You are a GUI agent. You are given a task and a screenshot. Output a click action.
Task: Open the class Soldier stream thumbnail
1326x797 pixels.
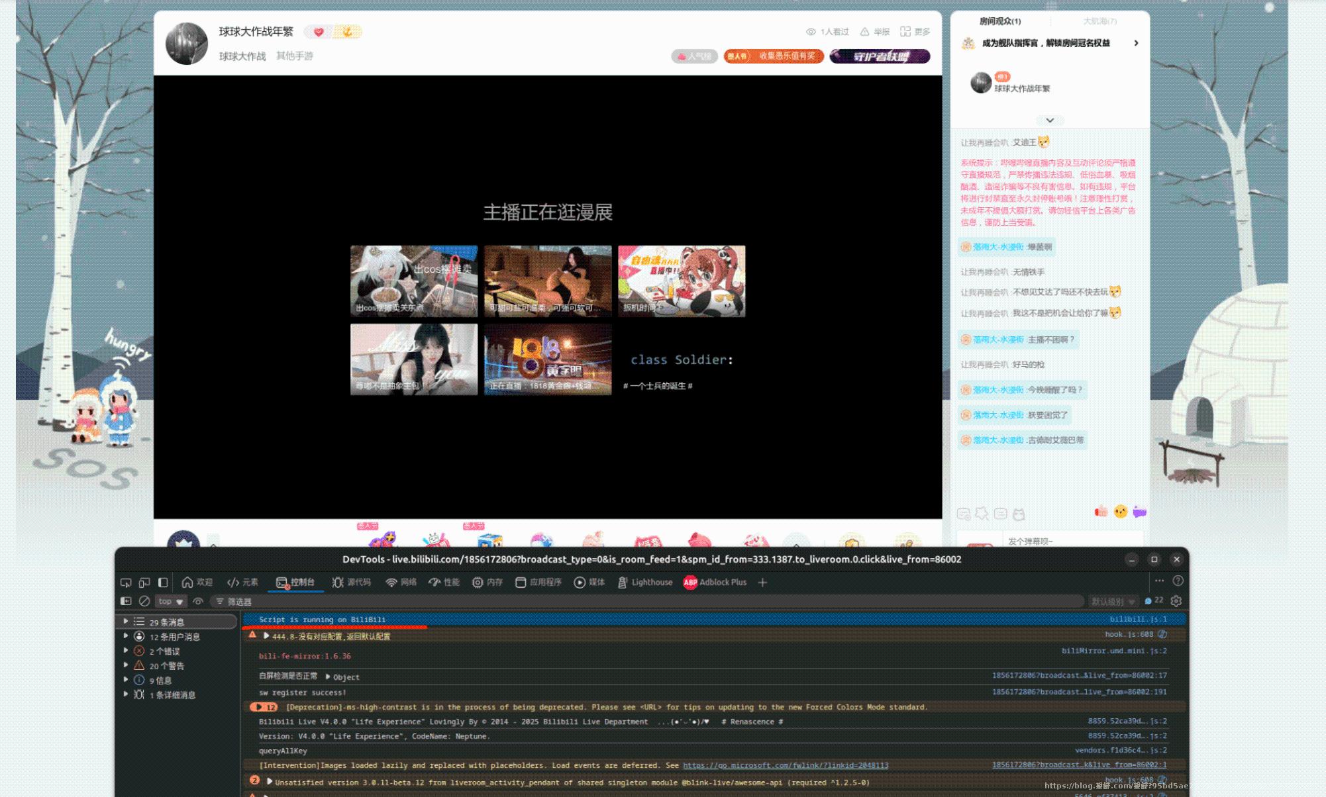point(682,360)
